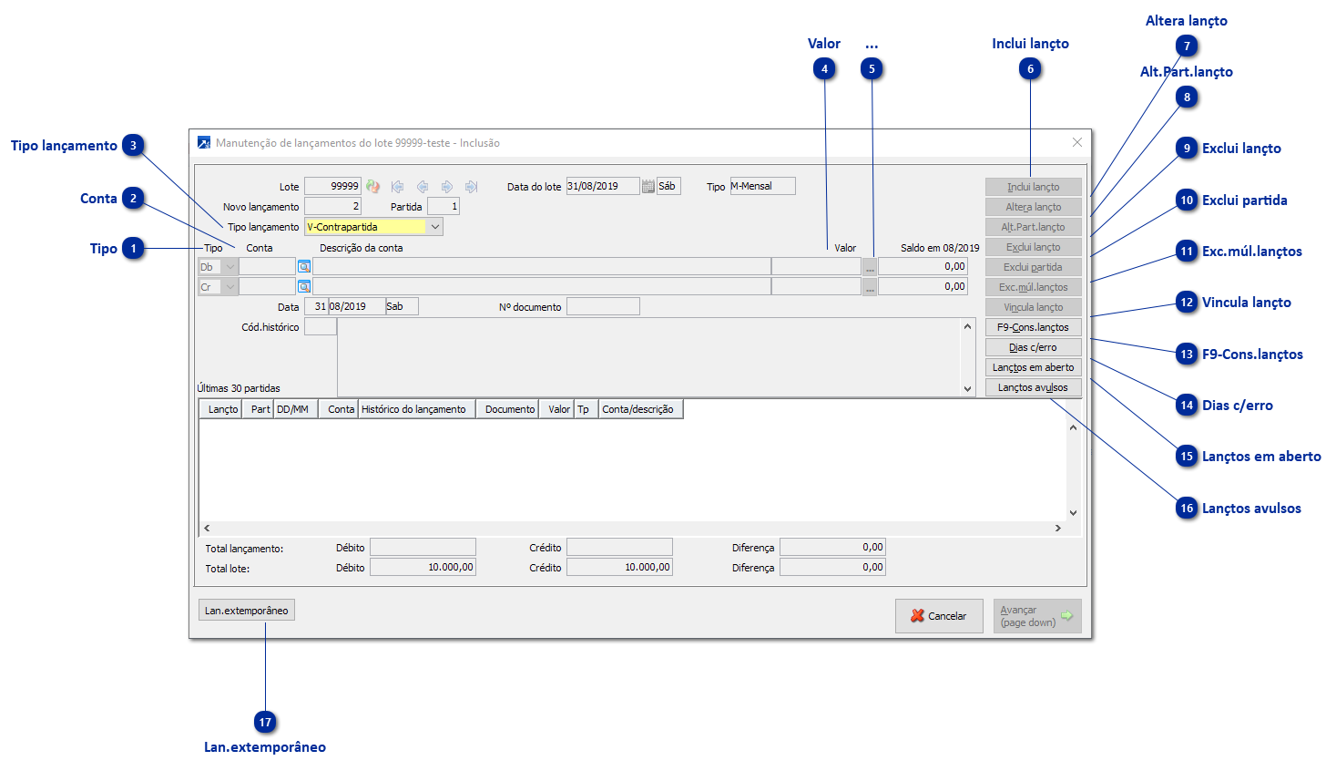Click partidas table scroll-right arrow
The image size is (1336, 771).
coord(1058,528)
